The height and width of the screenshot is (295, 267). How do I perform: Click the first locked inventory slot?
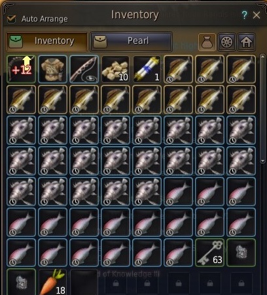tap(115, 283)
